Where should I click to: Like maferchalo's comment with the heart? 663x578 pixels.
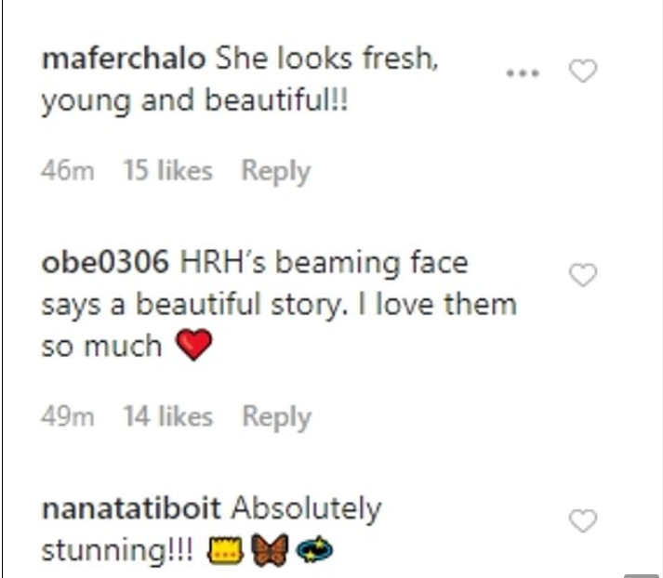pyautogui.click(x=582, y=72)
